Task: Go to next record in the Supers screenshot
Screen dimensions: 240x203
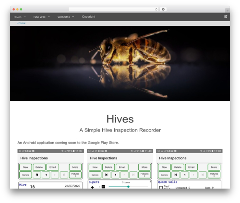Action: click(x=124, y=175)
